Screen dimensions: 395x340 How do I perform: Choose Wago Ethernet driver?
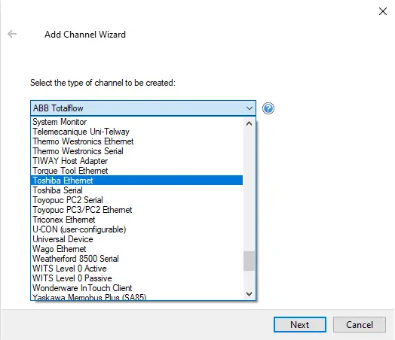136,249
